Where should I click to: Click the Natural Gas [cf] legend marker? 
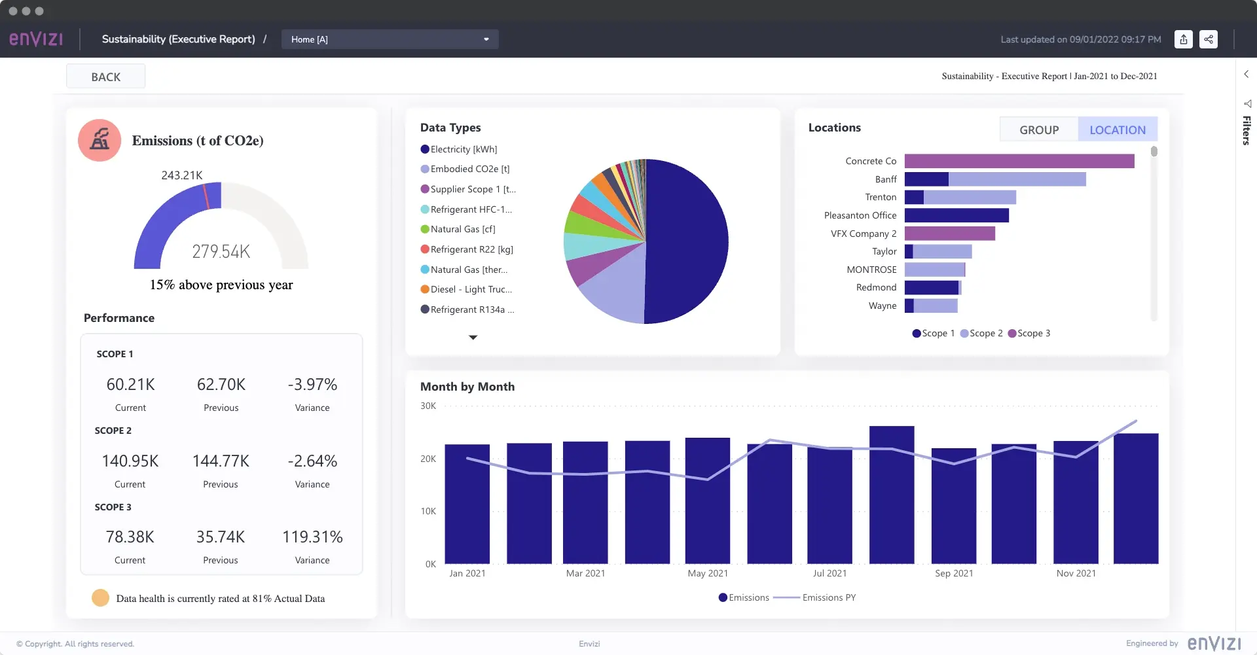tap(425, 229)
